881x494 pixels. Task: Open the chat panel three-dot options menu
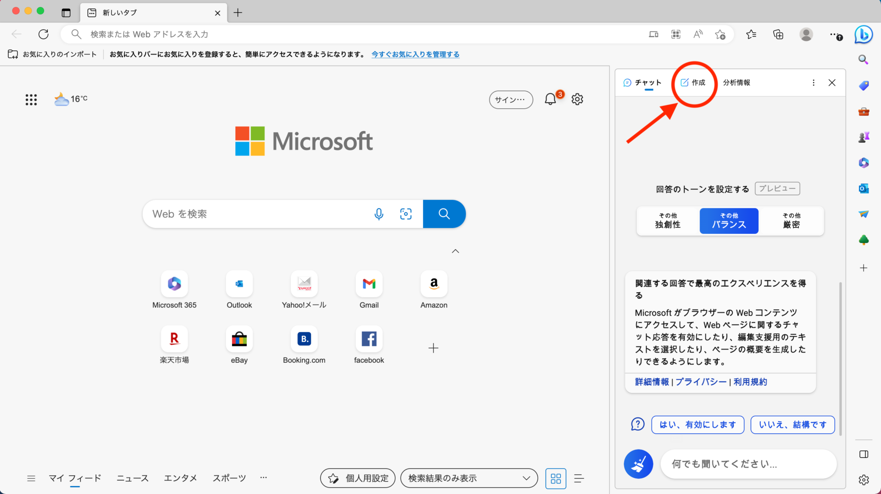(814, 83)
